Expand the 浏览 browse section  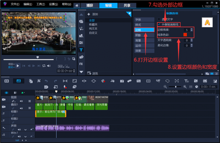pos(92,73)
